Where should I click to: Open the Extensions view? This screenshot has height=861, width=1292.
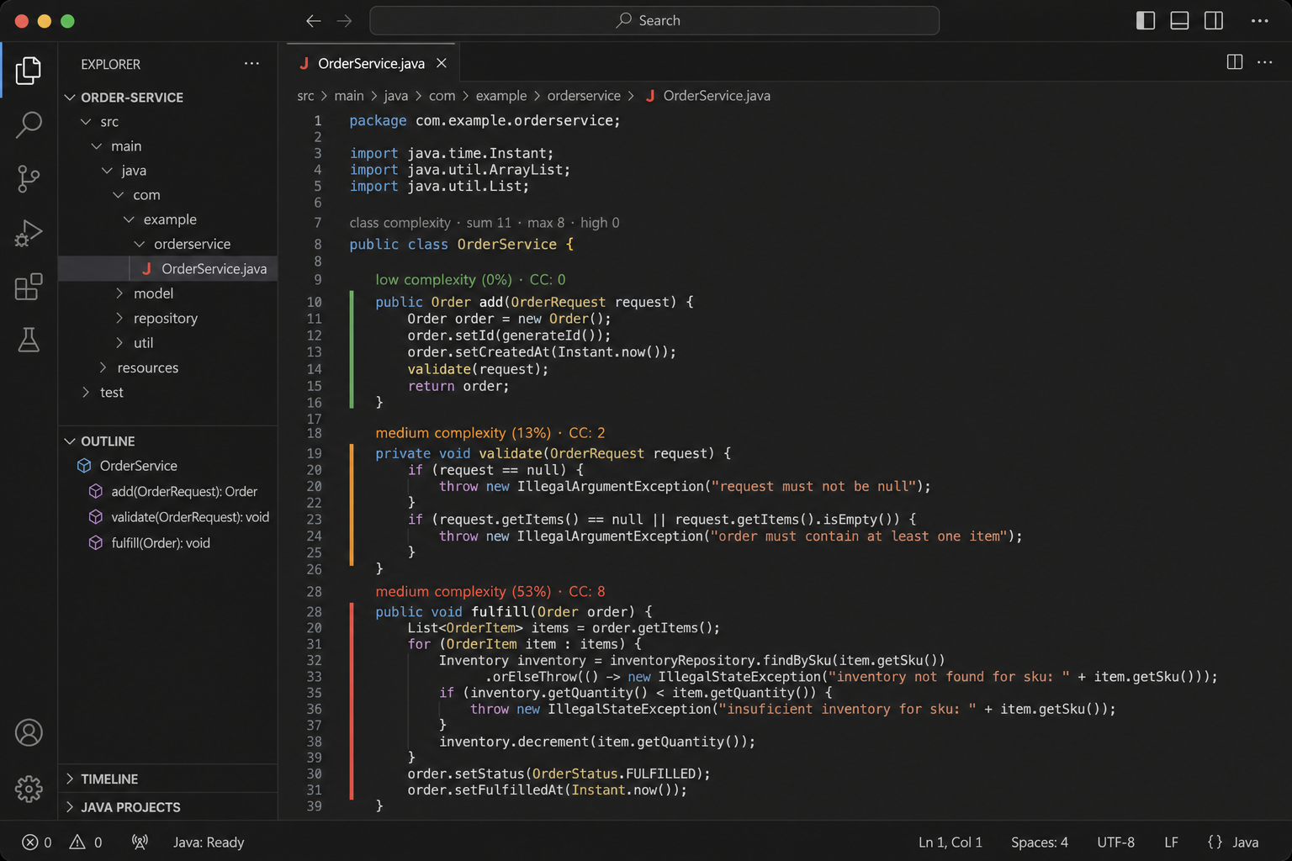[29, 287]
